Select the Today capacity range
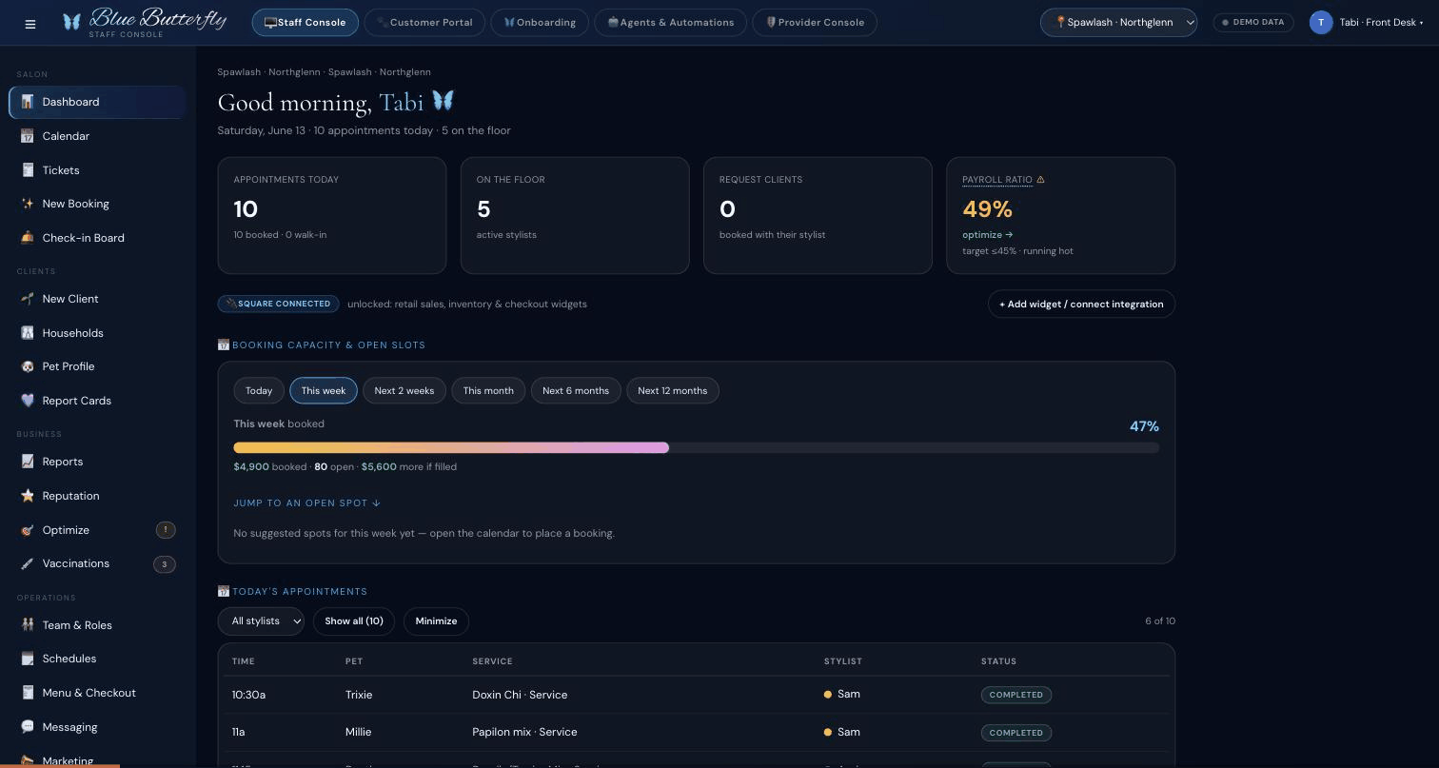1439x768 pixels. pyautogui.click(x=259, y=390)
